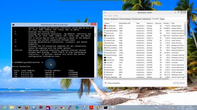Screen dimensions: 197x110
Task: Select the audiodg.exe process row
Action: pyautogui.click(x=144, y=38)
